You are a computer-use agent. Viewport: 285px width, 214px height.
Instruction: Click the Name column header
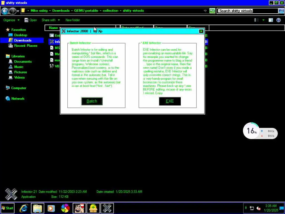(x=53, y=28)
